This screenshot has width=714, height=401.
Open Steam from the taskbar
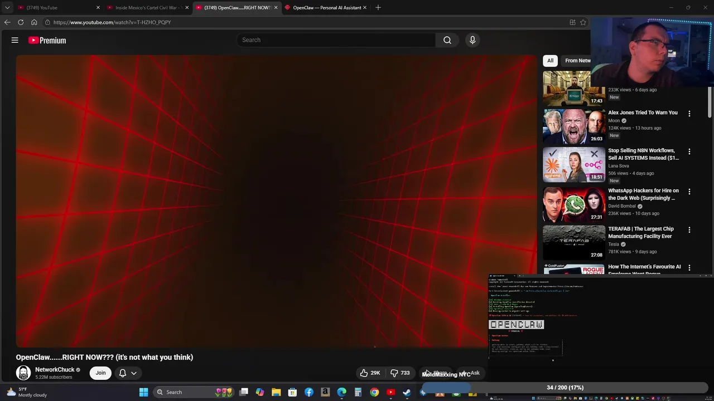click(407, 392)
